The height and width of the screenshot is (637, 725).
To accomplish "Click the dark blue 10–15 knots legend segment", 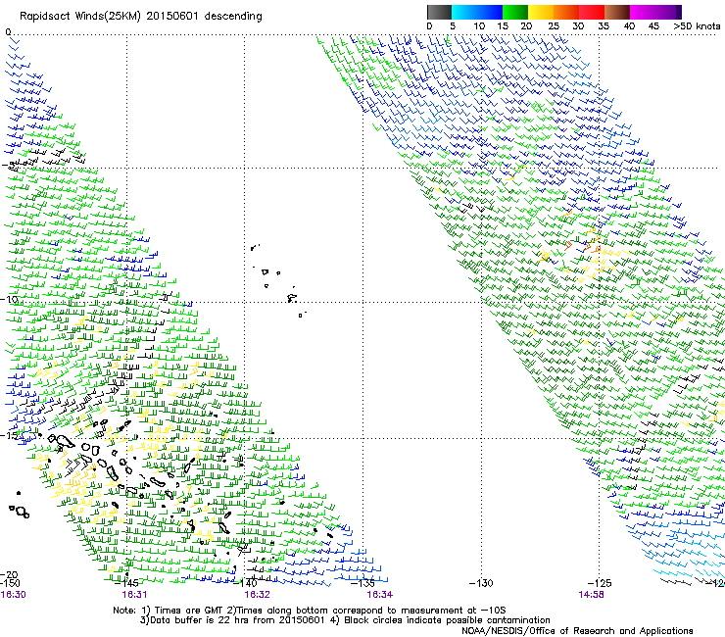I will (x=490, y=12).
